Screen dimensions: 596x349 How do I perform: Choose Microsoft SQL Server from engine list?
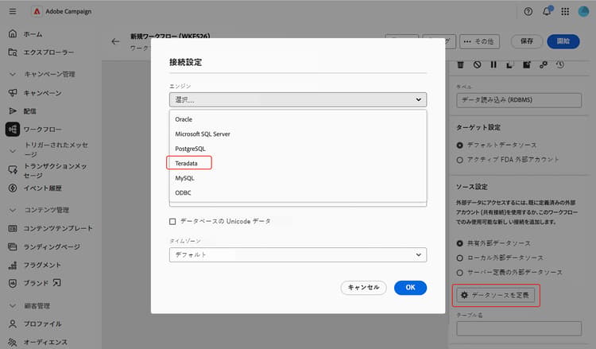(x=298, y=134)
